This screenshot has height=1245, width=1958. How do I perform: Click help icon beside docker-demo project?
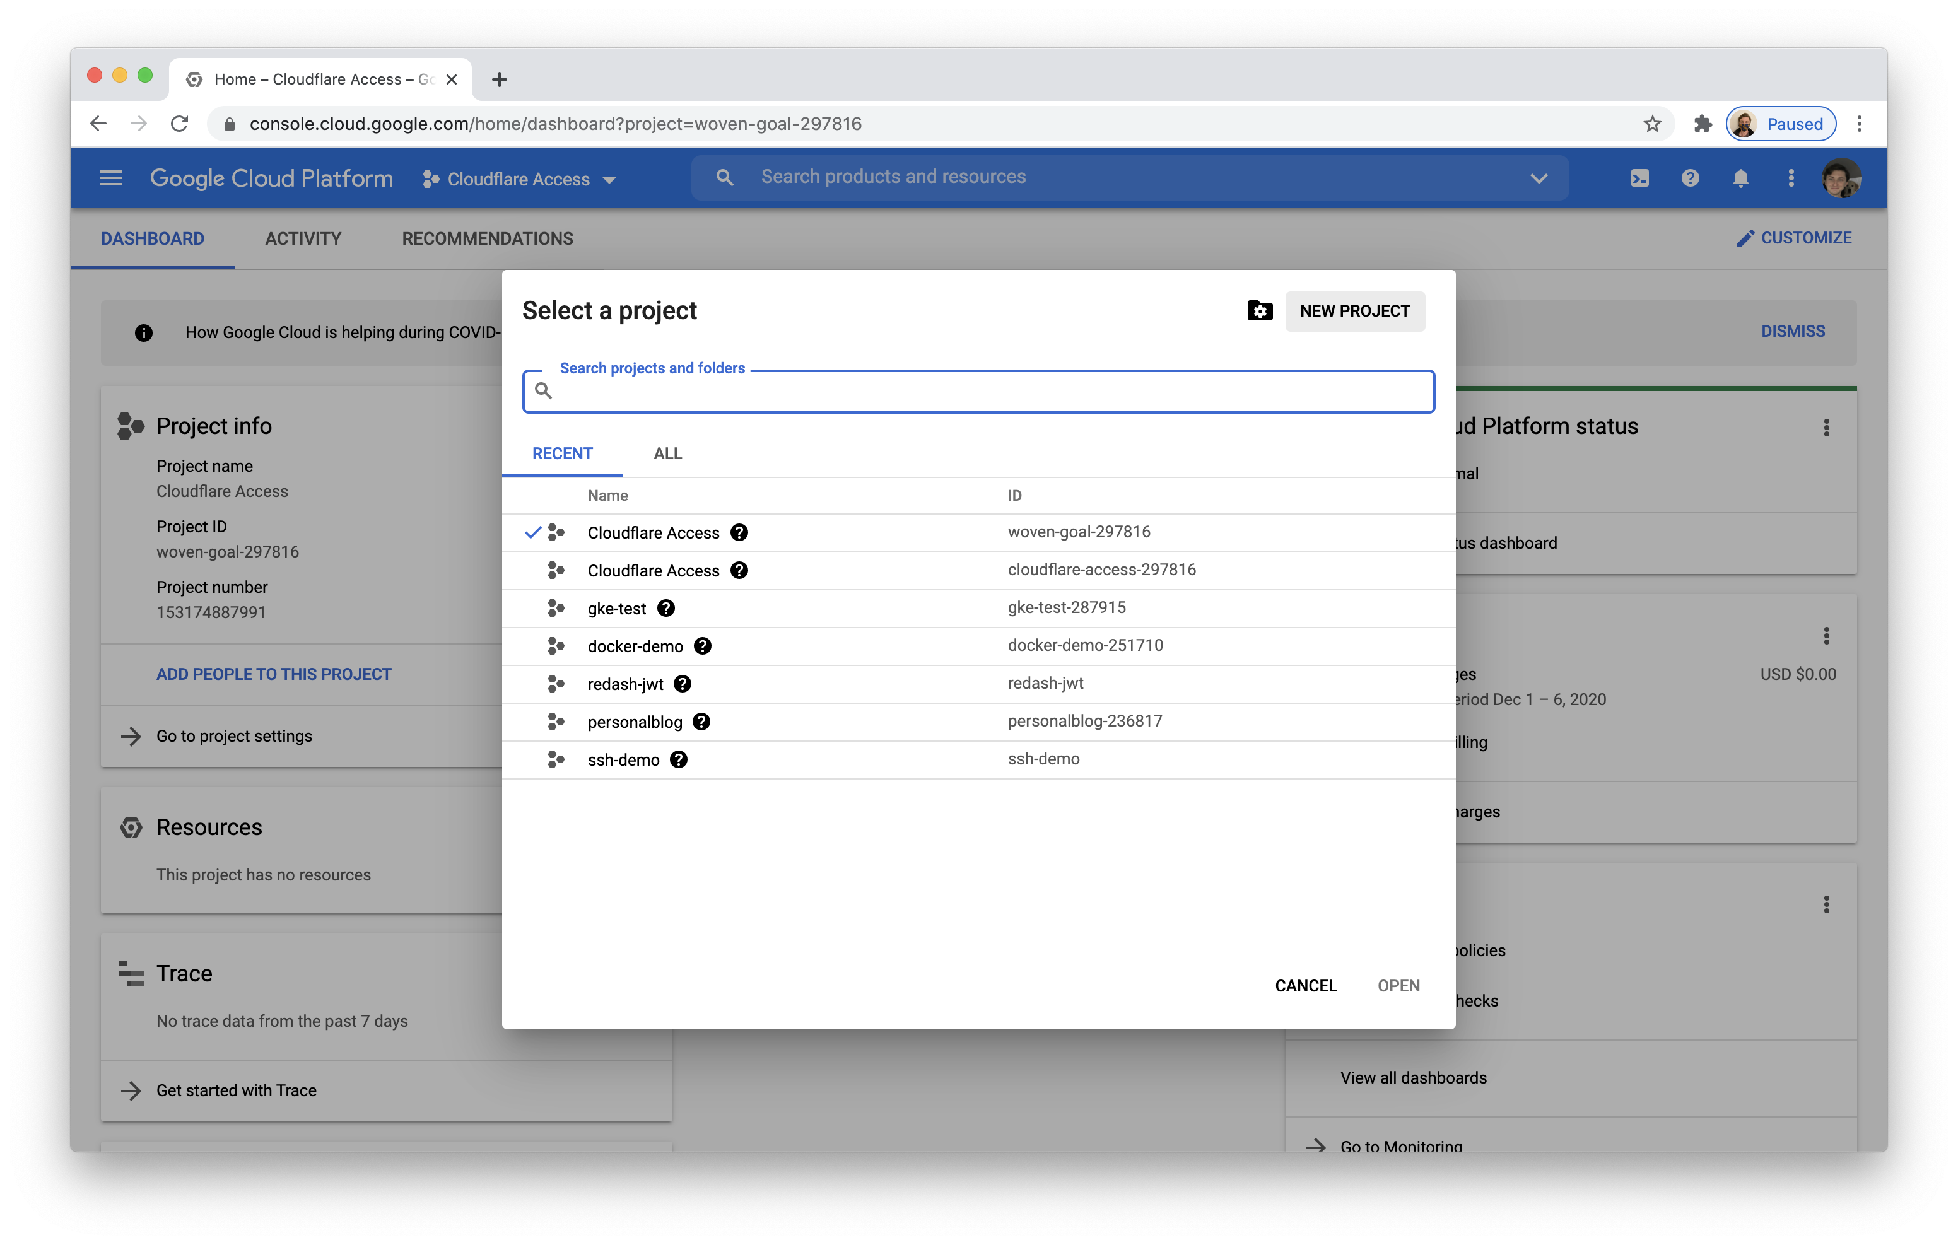(x=703, y=646)
